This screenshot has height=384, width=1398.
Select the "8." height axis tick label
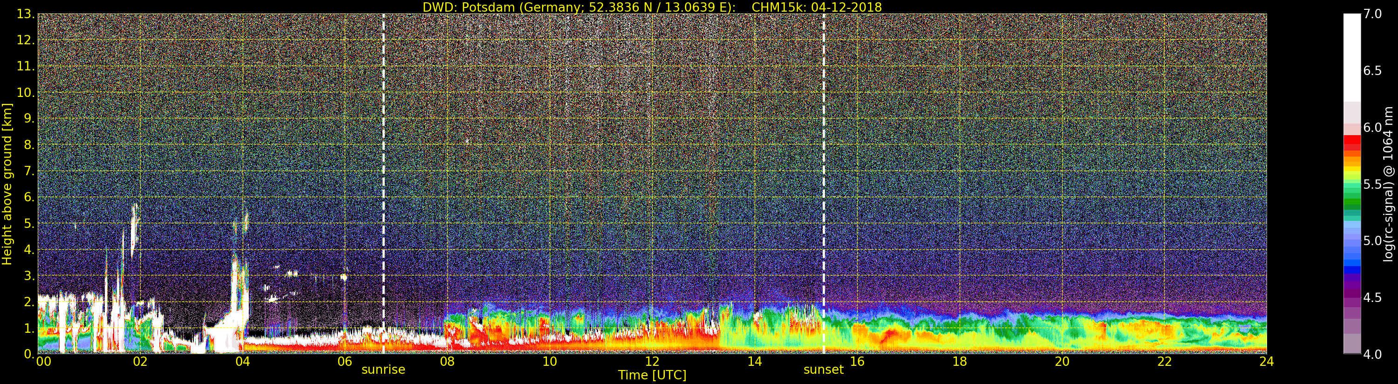(29, 144)
